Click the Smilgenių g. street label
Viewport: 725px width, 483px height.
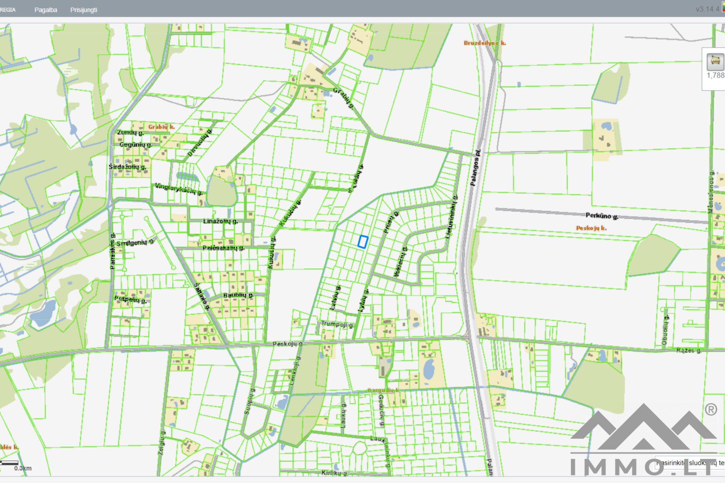click(135, 242)
